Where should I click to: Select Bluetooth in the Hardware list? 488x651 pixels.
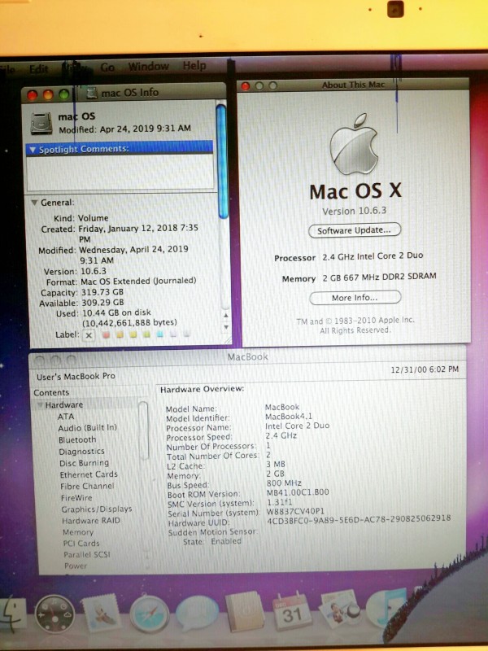pos(77,439)
